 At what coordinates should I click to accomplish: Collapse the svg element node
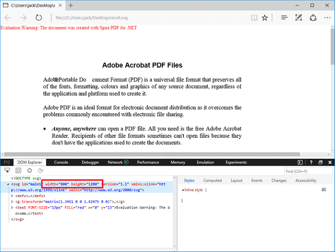(8, 184)
